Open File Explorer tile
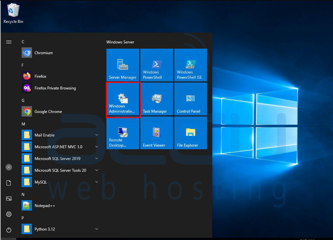 point(190,133)
